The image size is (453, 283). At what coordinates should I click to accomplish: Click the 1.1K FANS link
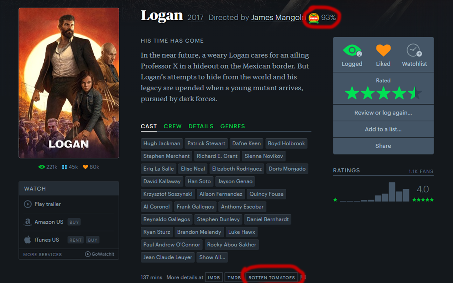point(421,171)
